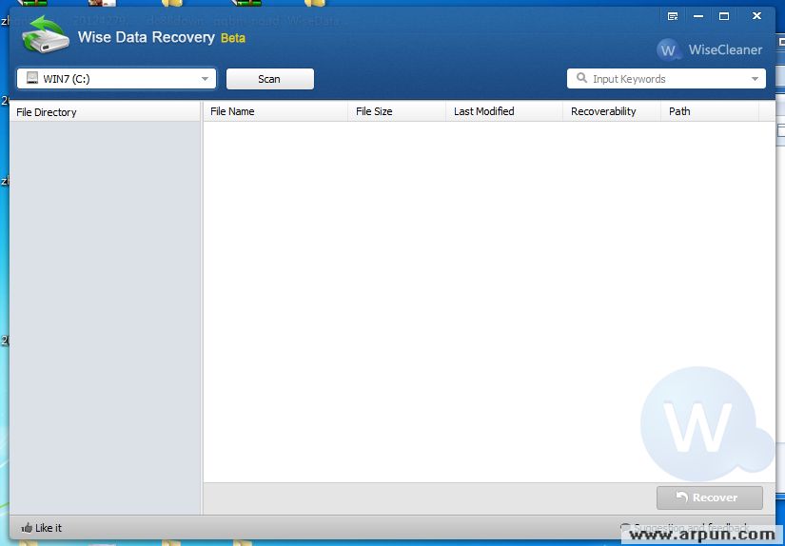The height and width of the screenshot is (546, 785).
Task: Maximize the Wise Data Recovery window
Action: (x=724, y=16)
